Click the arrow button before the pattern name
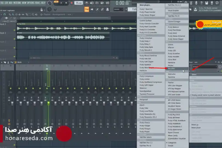222x148 pixels. (126, 9)
